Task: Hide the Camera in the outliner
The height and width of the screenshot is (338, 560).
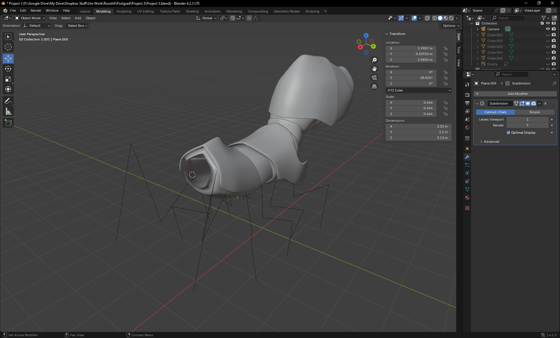Action: (548, 29)
